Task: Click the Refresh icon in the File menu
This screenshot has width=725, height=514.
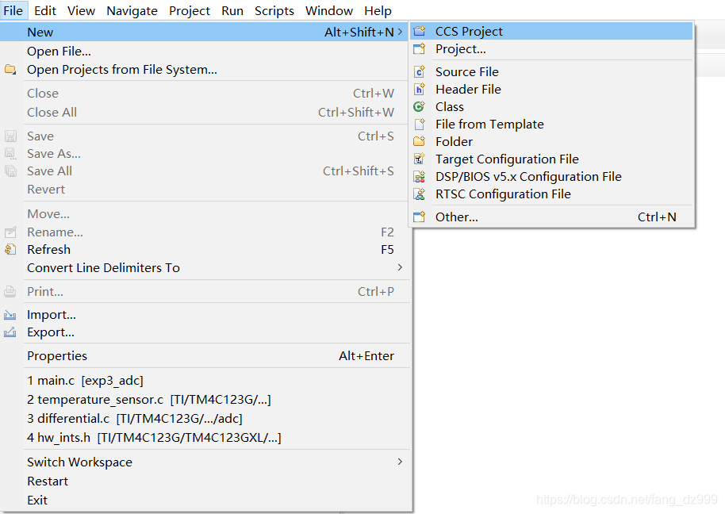Action: click(x=10, y=250)
